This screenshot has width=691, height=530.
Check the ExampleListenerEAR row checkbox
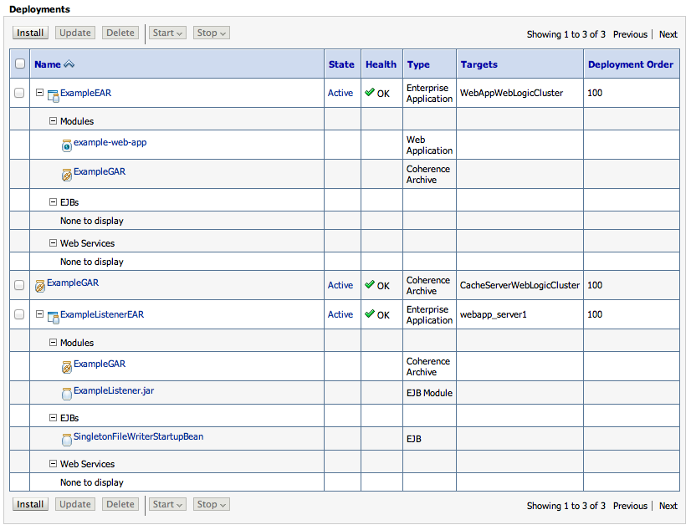[19, 314]
